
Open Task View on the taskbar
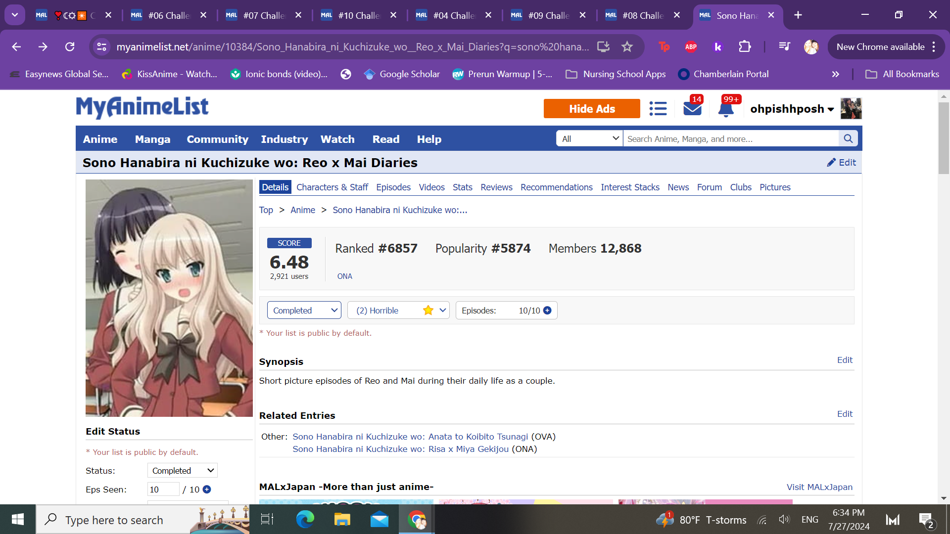pos(267,519)
